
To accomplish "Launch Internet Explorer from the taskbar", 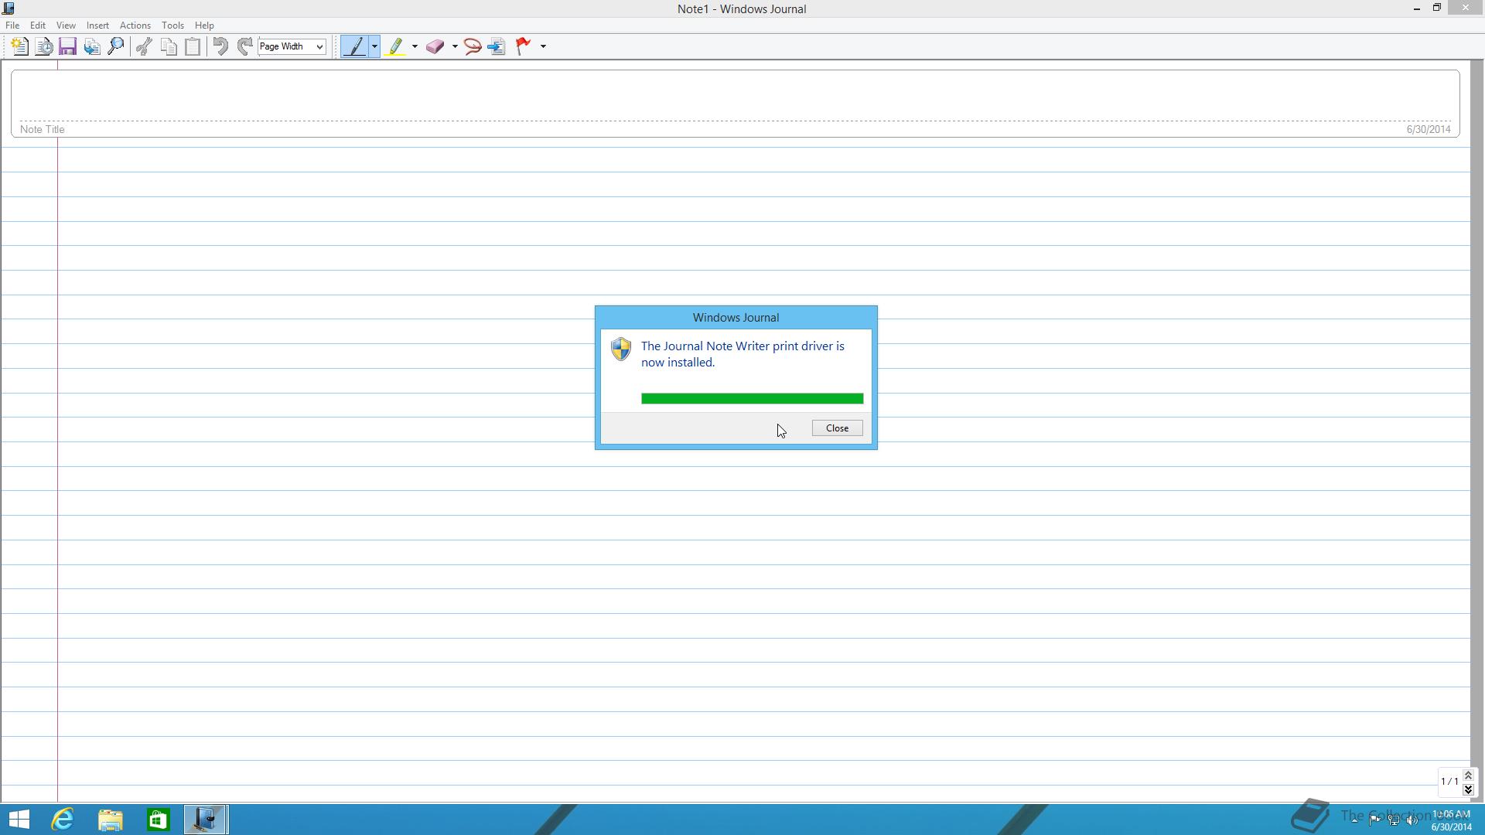I will 63,820.
